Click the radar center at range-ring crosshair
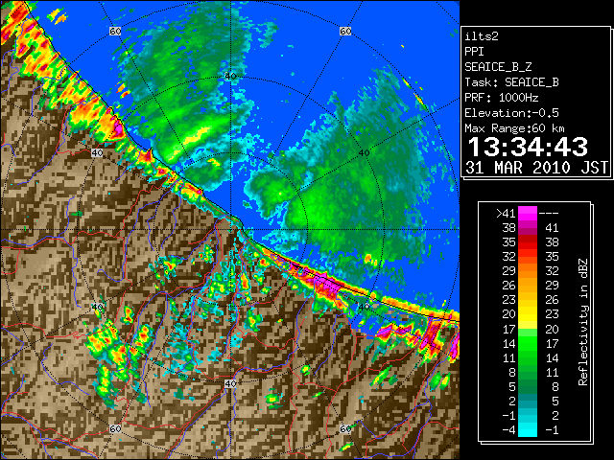The height and width of the screenshot is (460, 614). click(x=230, y=230)
